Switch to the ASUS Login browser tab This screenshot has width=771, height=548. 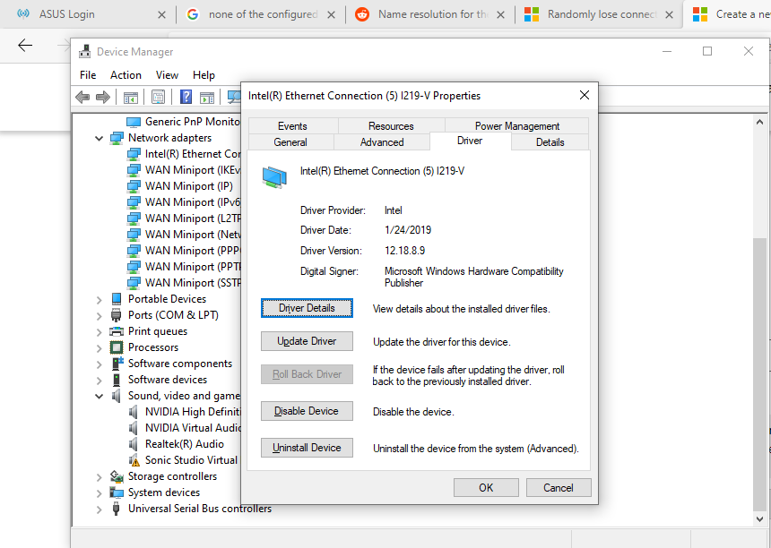pyautogui.click(x=91, y=14)
